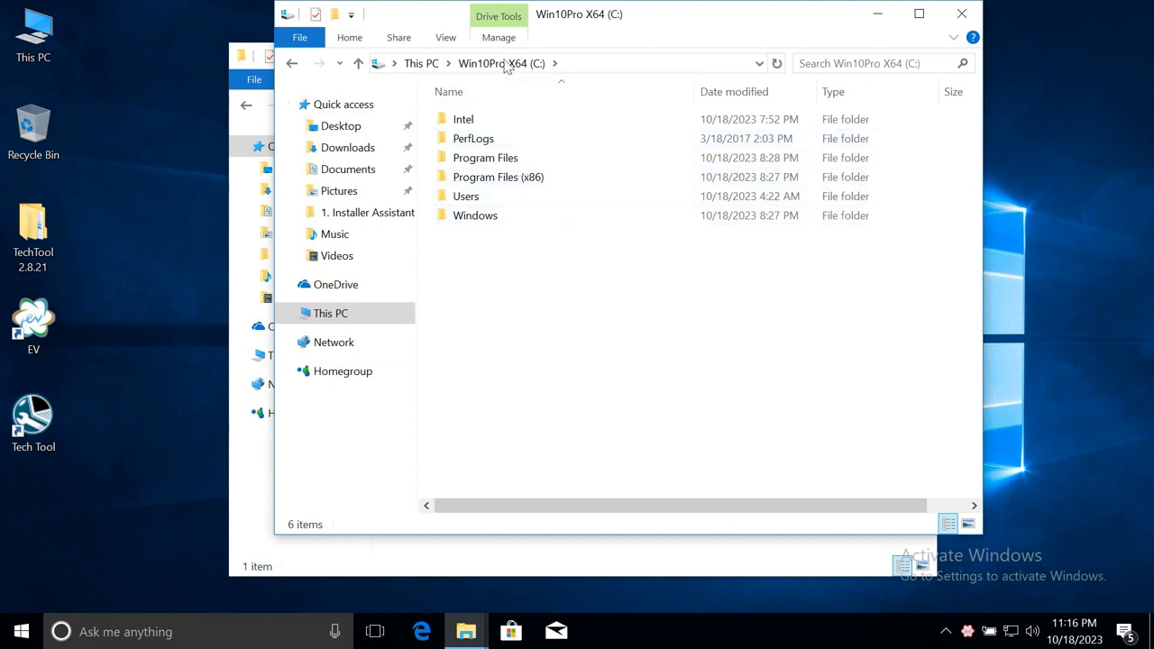This screenshot has width=1154, height=649.
Task: Launch Microsoft Store from the taskbar
Action: (511, 631)
